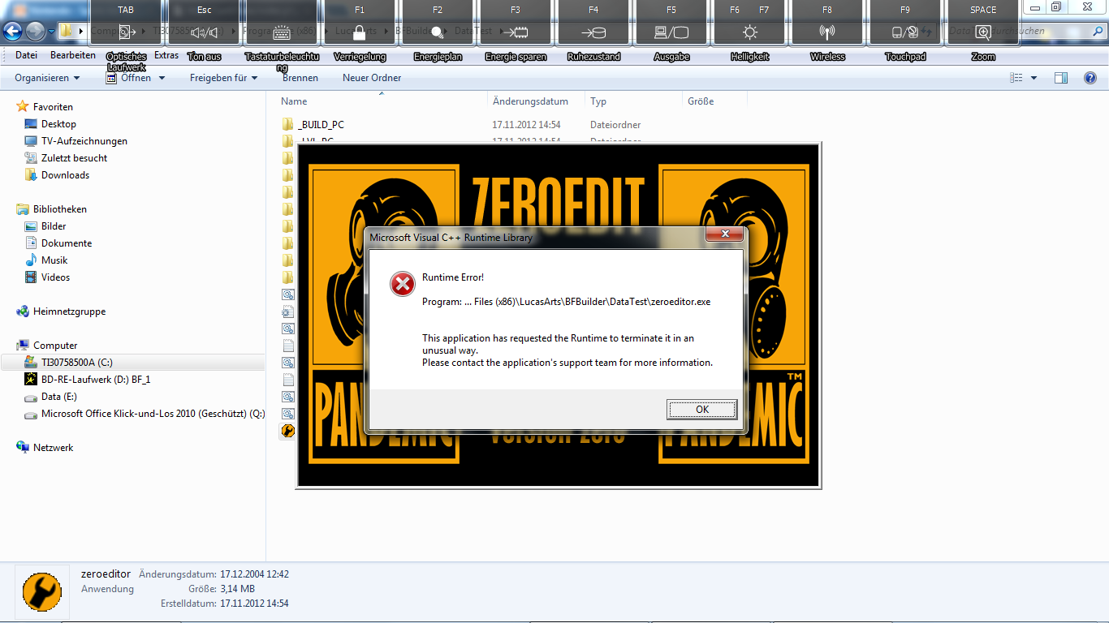
Task: Select the Optisches Laufwerk TAB hotkey card
Action: tap(127, 23)
